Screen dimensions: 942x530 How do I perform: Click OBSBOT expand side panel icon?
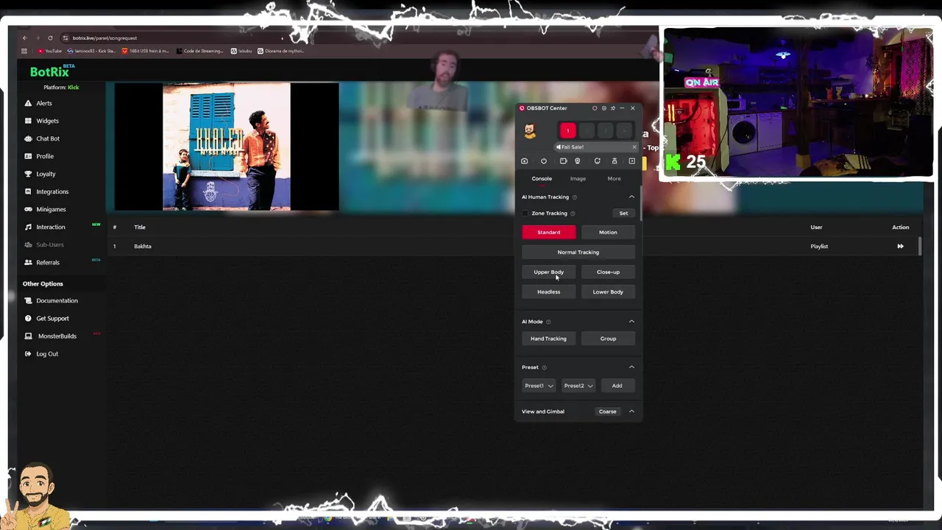631,161
